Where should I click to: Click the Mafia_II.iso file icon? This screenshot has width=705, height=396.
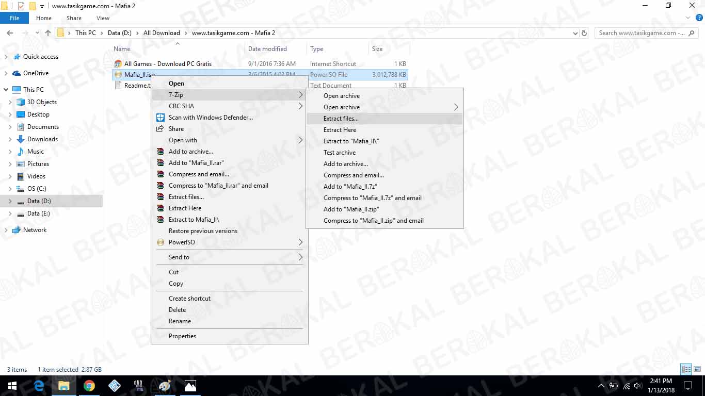118,75
